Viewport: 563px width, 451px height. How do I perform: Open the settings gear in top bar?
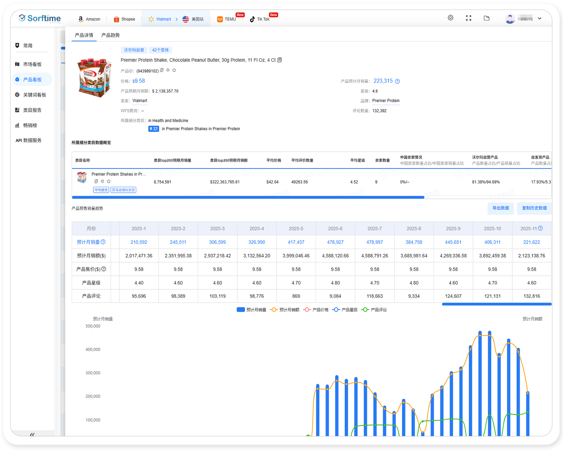click(x=450, y=18)
